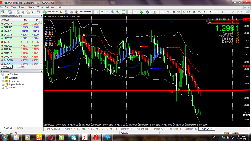Select the D1 timeframe
The width and height of the screenshot is (251, 141).
point(194,12)
